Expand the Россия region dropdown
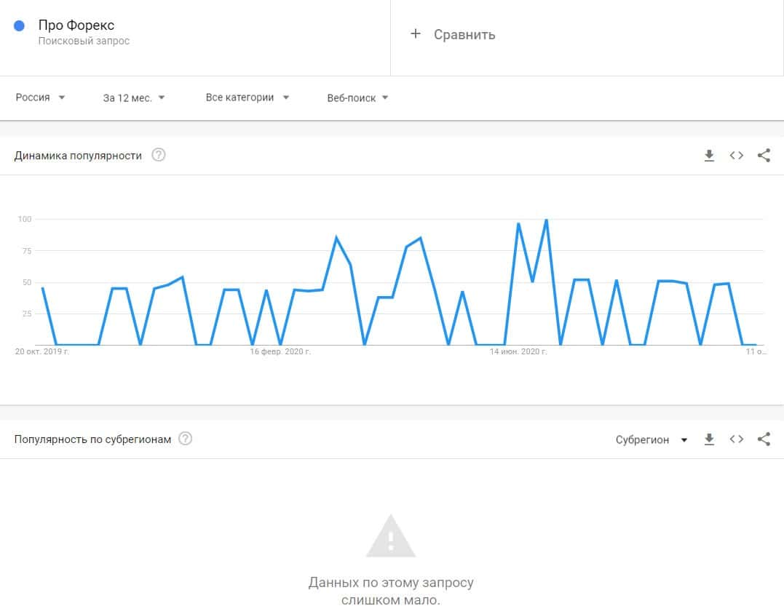This screenshot has height=614, width=784. [x=41, y=97]
